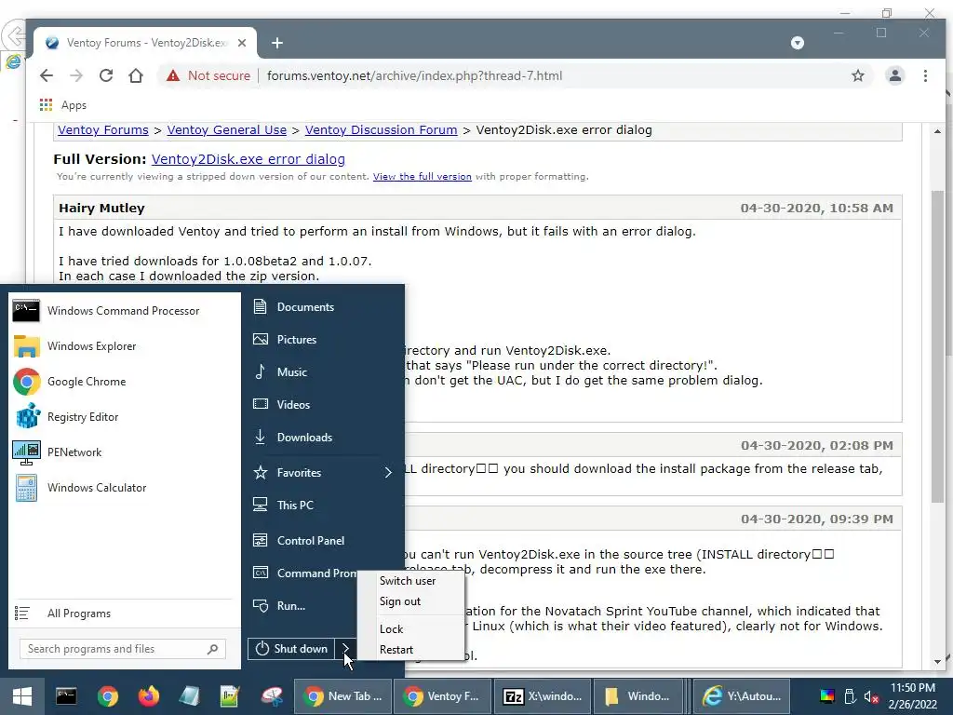Screen dimensions: 953x715
Task: Open Google Chrome from start menu list
Action: click(125, 381)
